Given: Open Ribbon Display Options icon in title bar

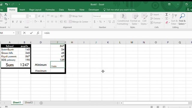Looking at the screenshot, I should 169,4.
